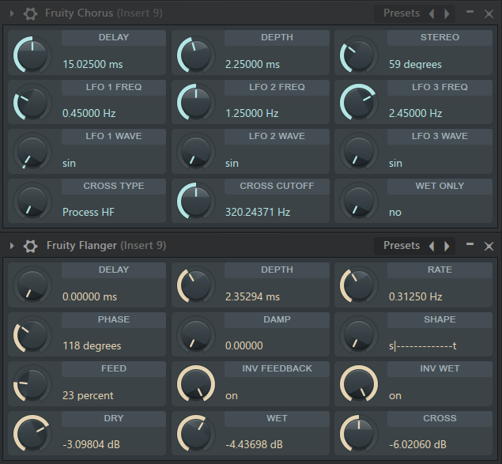Open Presets menu in Fruity Flanger

(402, 246)
